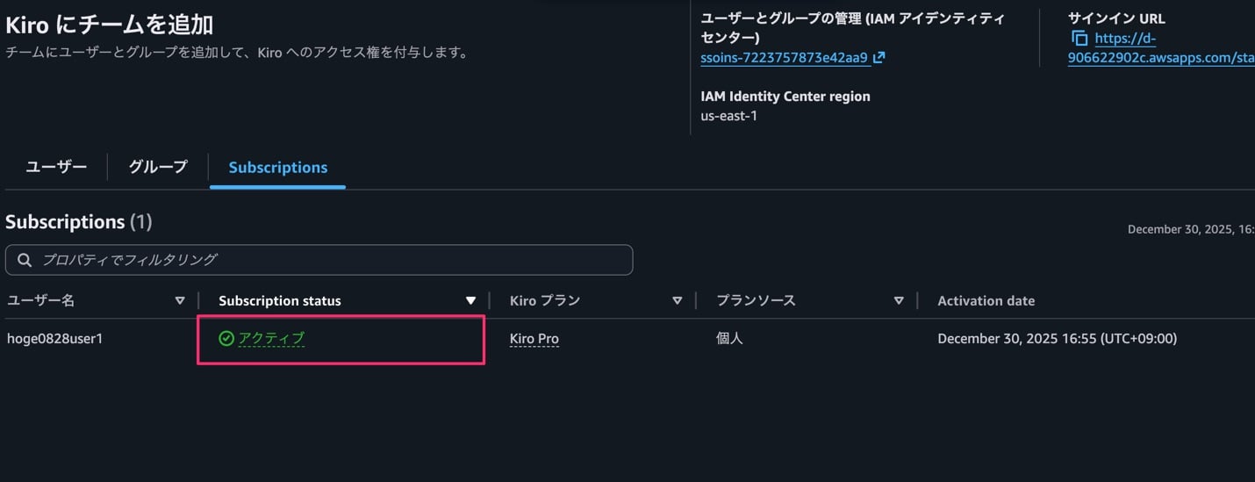Open the グループ tab

tap(158, 167)
